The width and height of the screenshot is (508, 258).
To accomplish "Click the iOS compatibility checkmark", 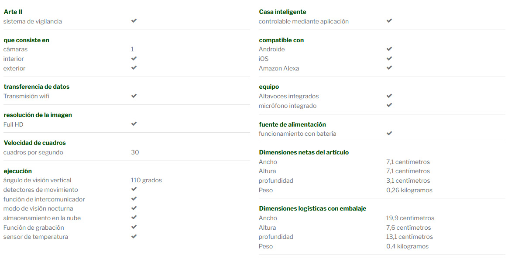I will [389, 58].
